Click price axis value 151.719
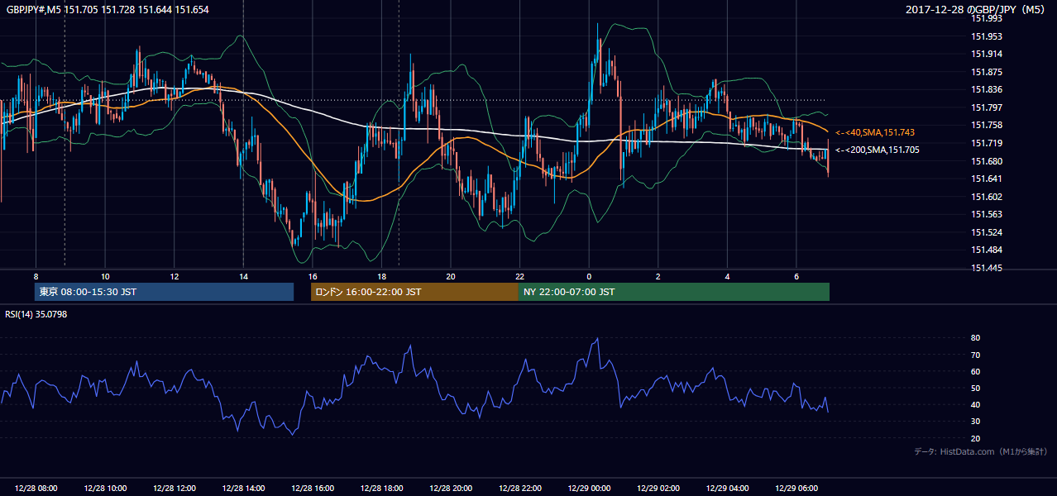This screenshot has height=496, width=1057. pos(987,143)
